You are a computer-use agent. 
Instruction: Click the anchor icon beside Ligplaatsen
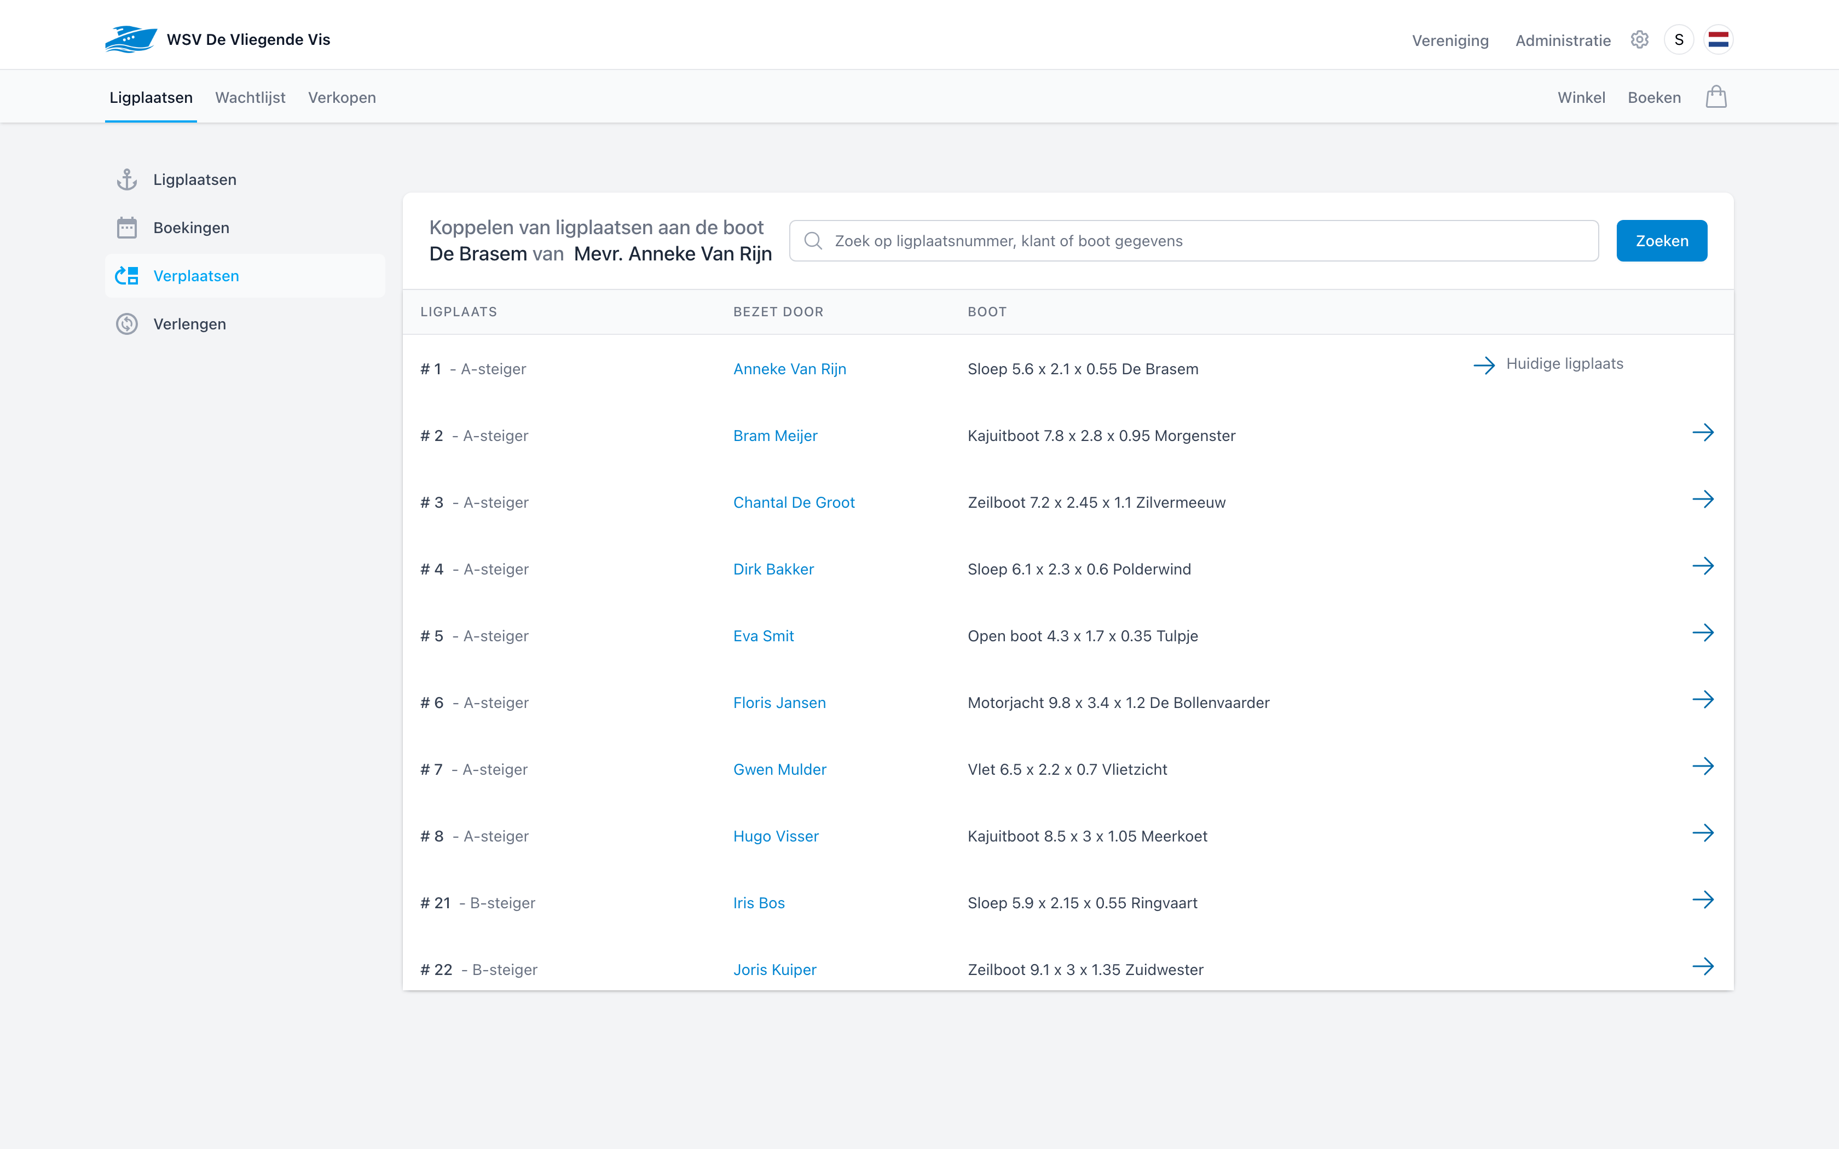(x=127, y=179)
